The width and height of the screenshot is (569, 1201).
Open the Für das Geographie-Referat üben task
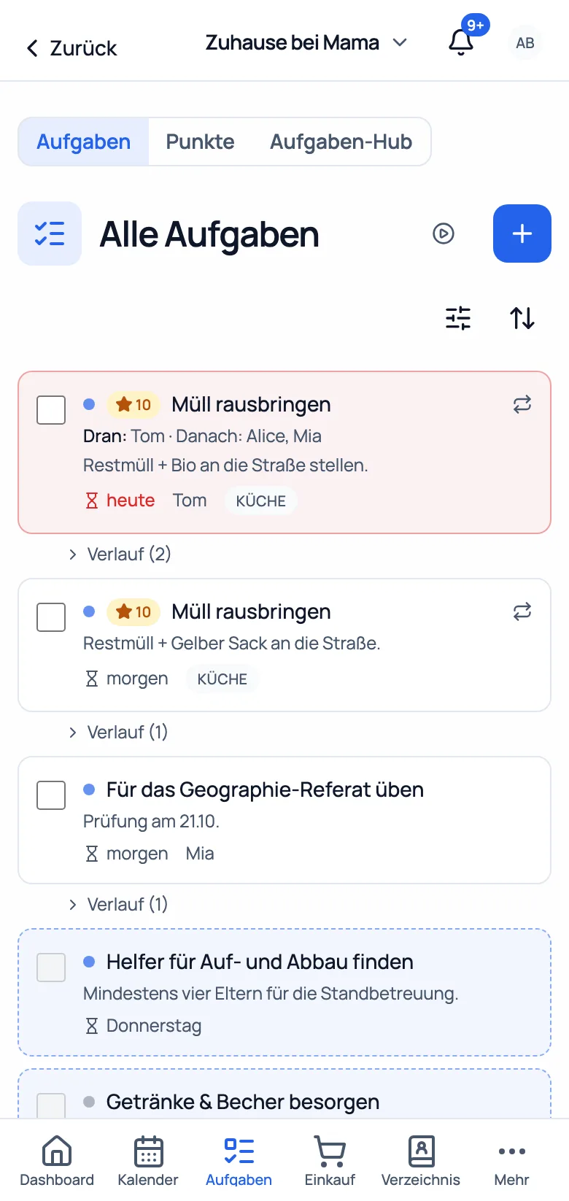[265, 789]
